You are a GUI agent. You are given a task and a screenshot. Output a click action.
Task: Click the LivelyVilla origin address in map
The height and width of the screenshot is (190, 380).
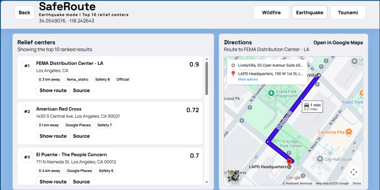[x=271, y=65]
